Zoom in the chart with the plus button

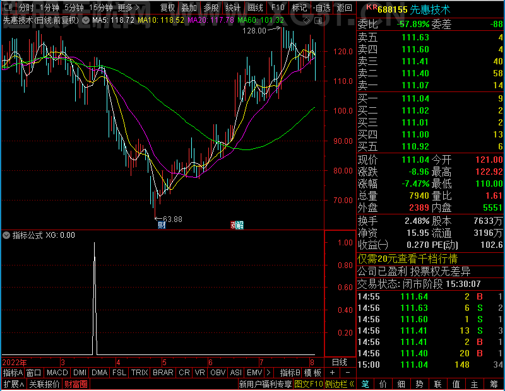pos(332,373)
